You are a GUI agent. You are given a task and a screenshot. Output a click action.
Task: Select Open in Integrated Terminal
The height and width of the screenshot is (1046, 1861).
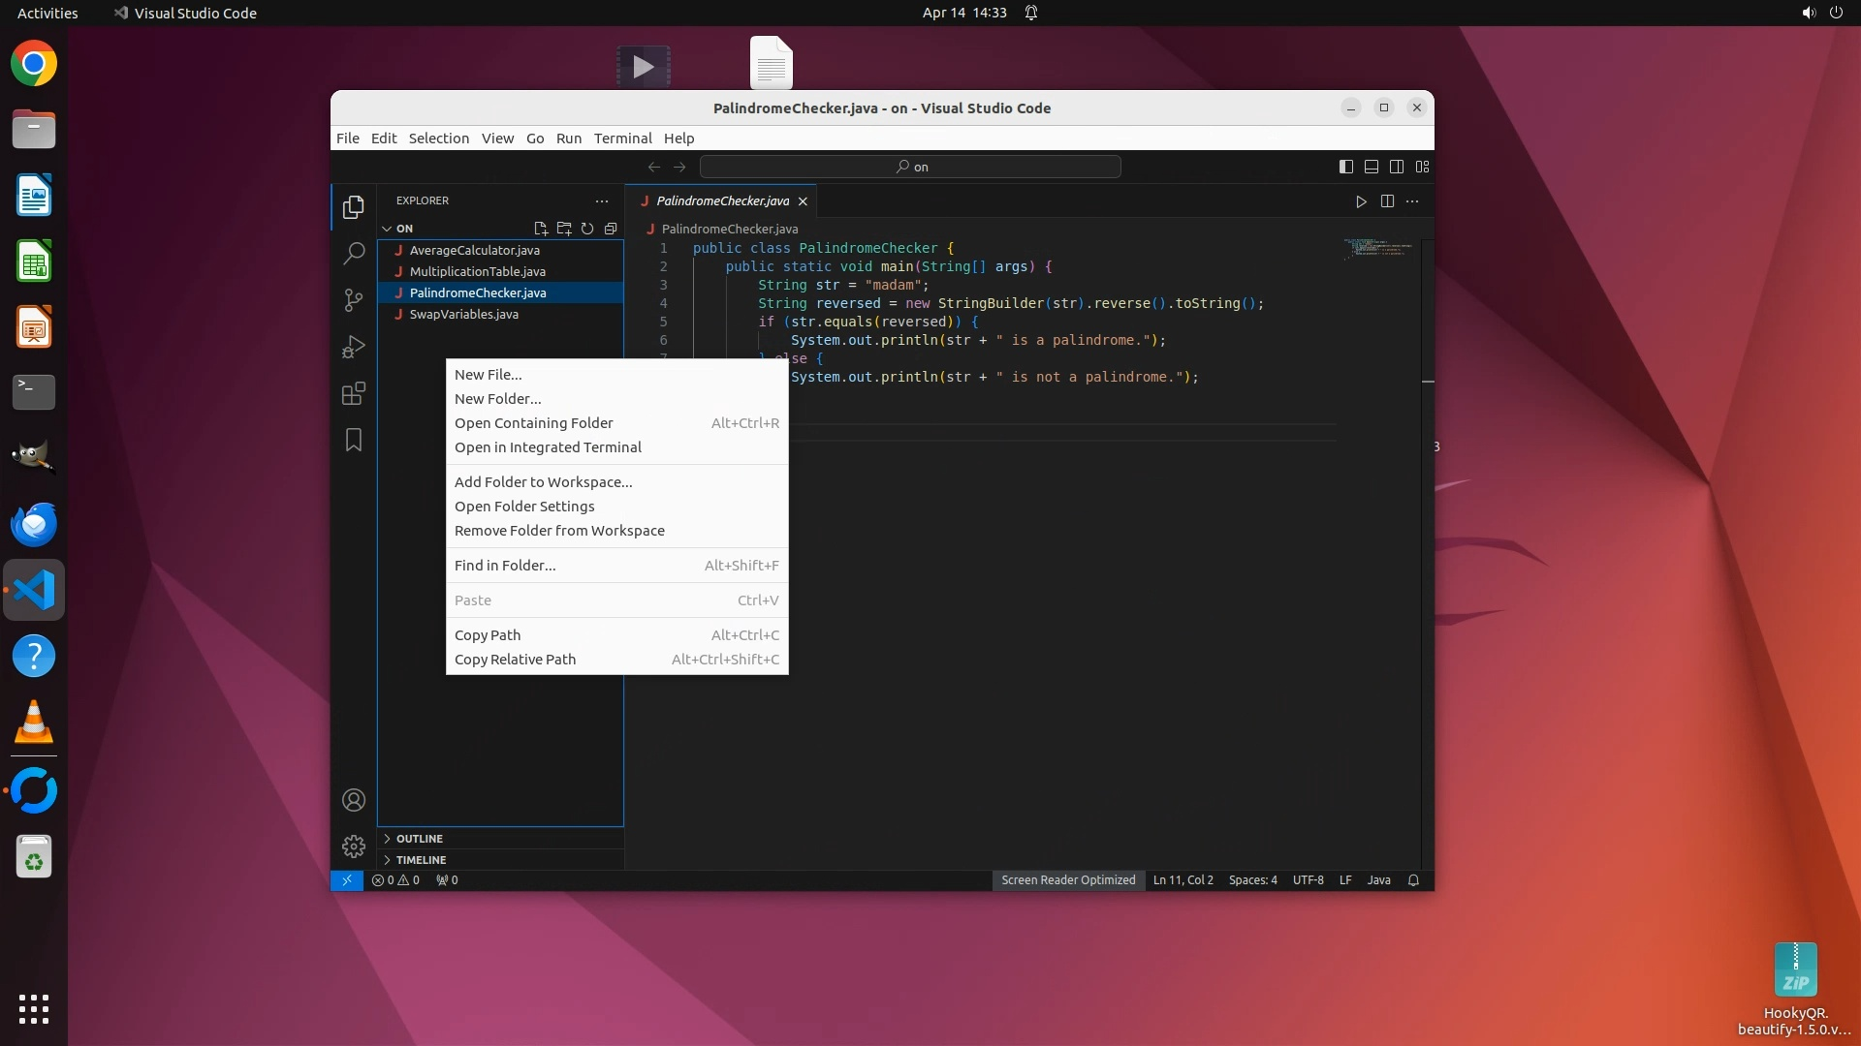[548, 447]
